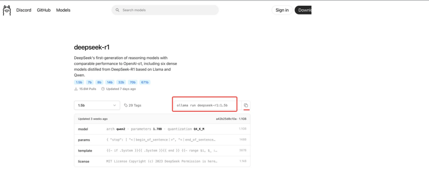Screen dimensions: 429x170
Task: Open the Discord link
Action: tap(24, 10)
